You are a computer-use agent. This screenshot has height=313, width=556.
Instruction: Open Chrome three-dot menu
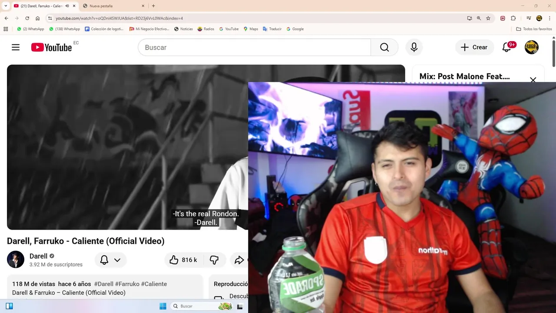pos(550,18)
